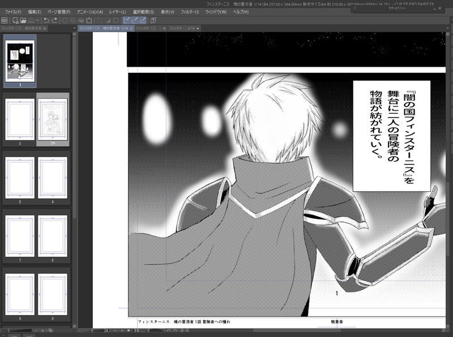Open the ページ管理(P) menu

(x=59, y=12)
